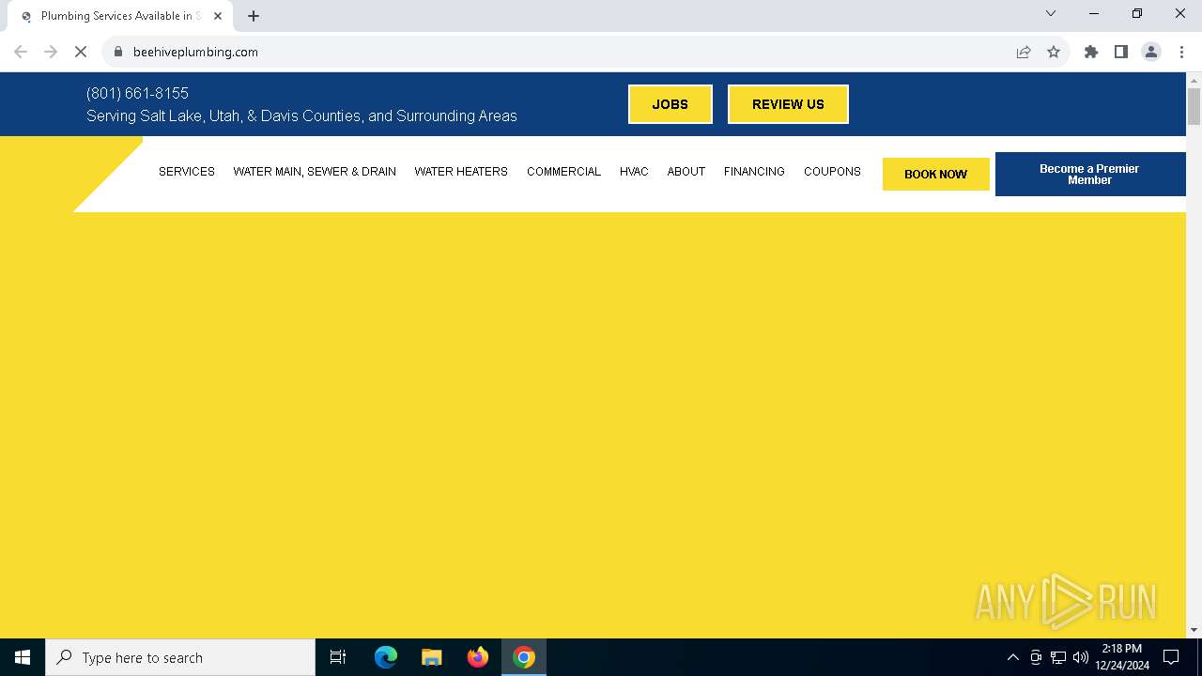Open File Explorer from taskbar
The image size is (1202, 676).
click(432, 657)
